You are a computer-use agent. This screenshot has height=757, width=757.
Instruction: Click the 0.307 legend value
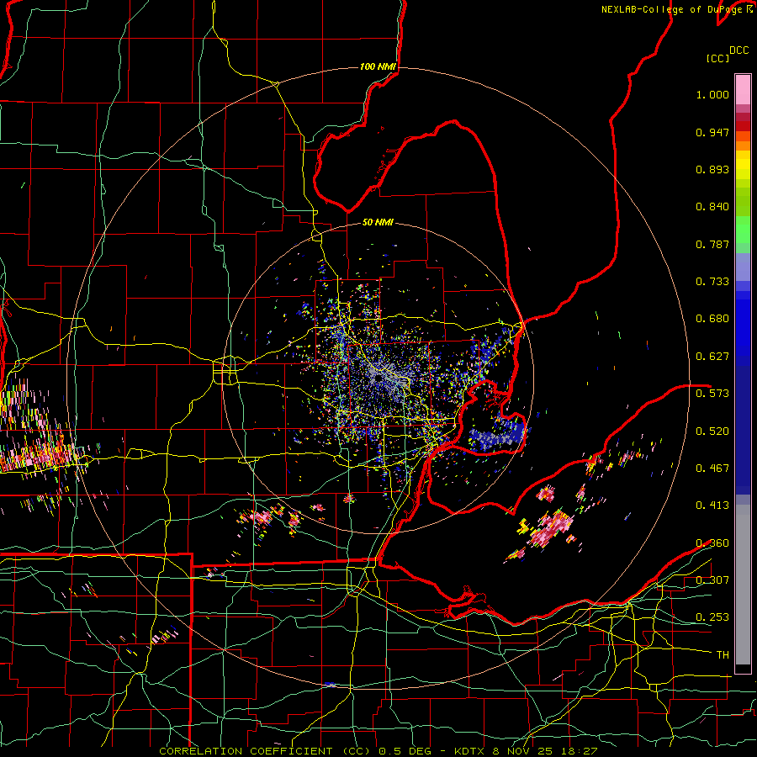coord(712,580)
